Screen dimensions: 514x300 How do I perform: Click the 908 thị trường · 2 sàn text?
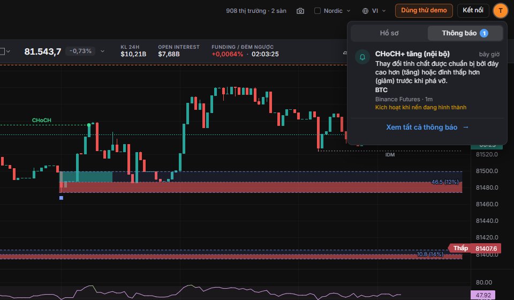click(x=256, y=11)
